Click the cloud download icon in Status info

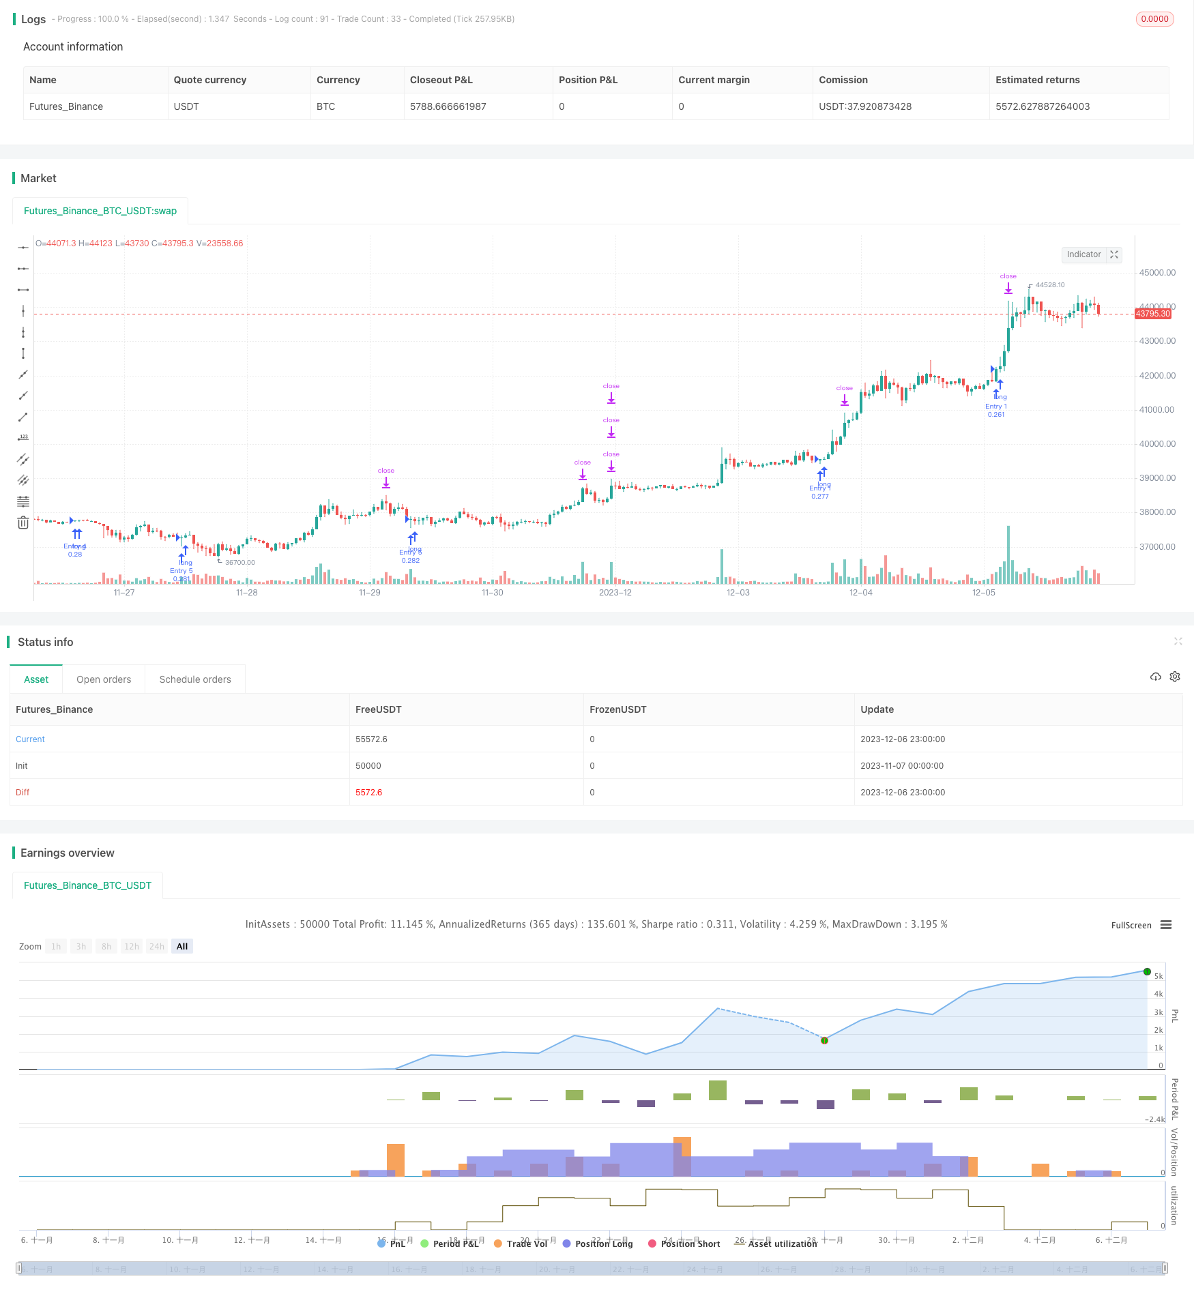click(x=1156, y=677)
